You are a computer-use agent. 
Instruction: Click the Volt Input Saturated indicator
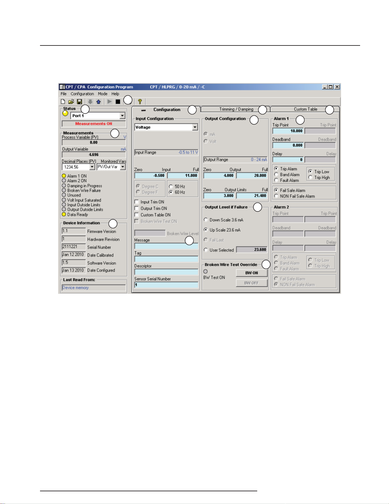[64, 200]
